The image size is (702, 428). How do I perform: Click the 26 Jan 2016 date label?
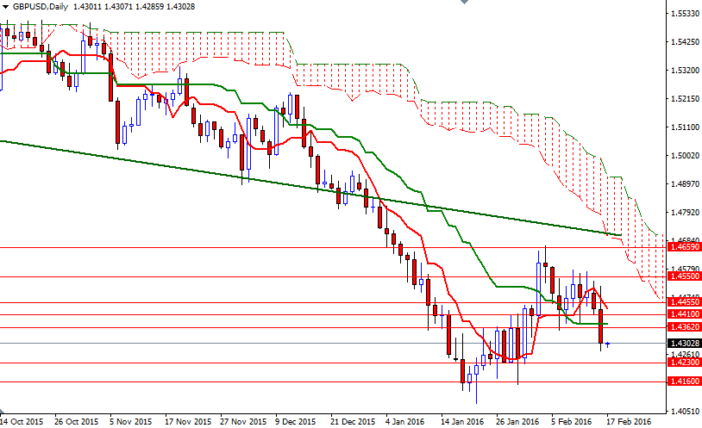pos(517,421)
